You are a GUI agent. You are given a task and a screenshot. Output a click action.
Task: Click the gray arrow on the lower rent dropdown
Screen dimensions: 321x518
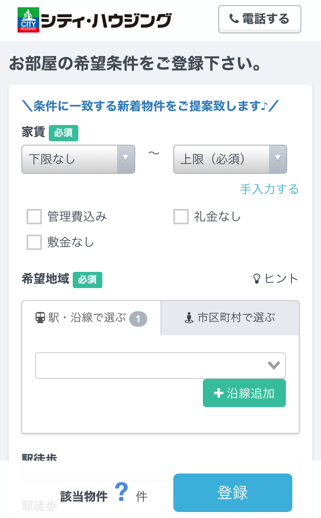click(125, 159)
